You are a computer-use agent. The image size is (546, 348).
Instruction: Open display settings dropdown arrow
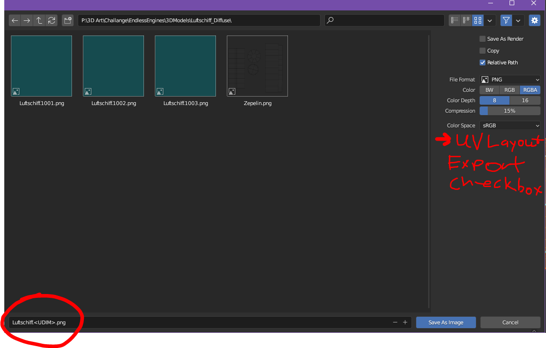490,20
